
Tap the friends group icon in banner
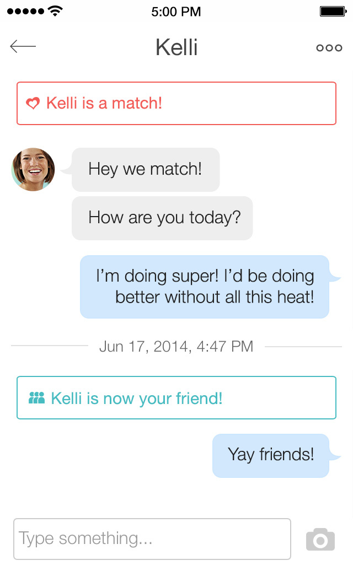36,398
